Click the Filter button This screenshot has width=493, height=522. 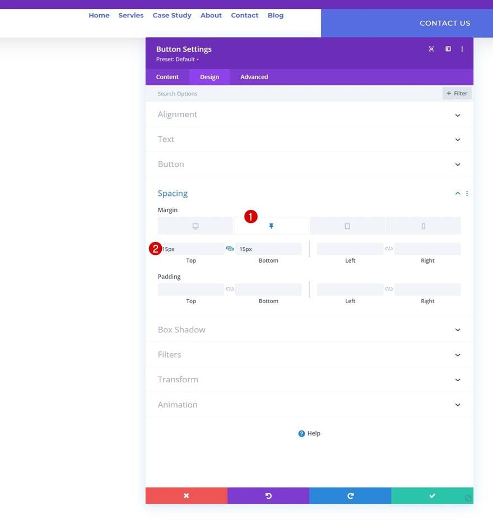click(457, 94)
